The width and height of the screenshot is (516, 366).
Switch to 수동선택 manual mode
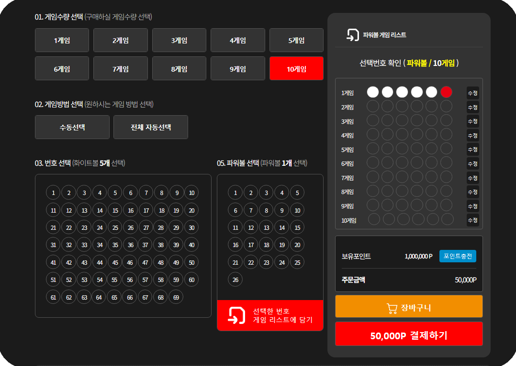(x=72, y=127)
